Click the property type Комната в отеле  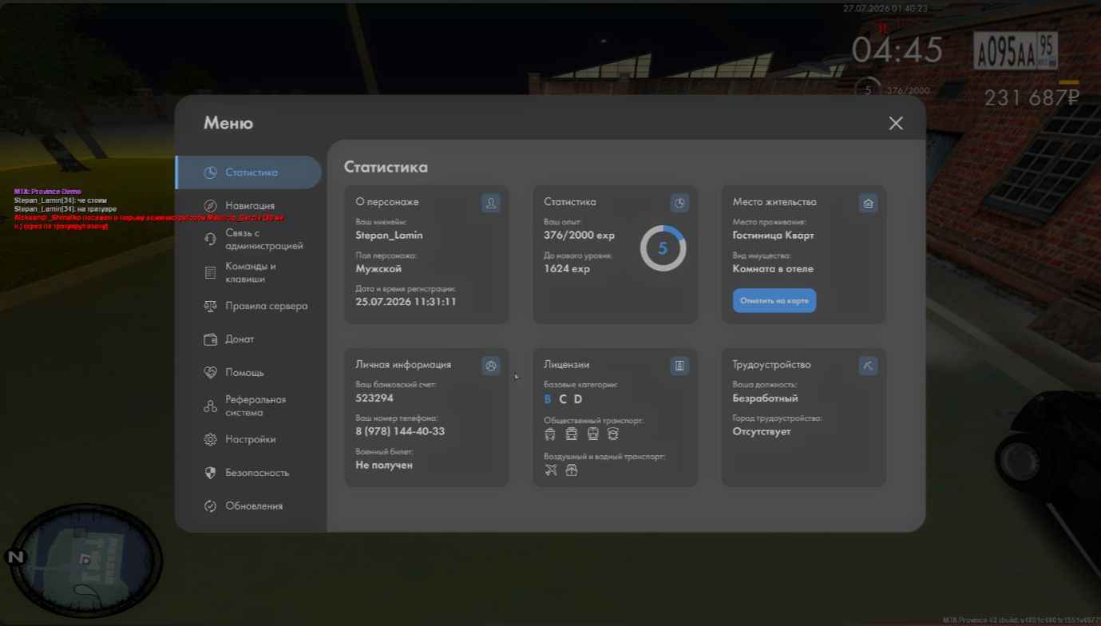point(773,269)
